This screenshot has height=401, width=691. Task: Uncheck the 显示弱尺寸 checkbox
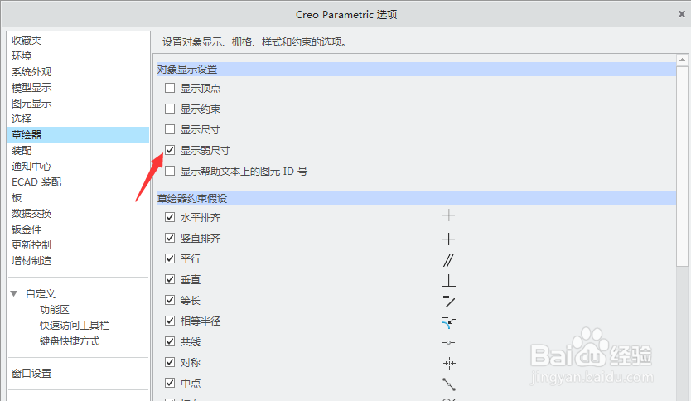170,150
